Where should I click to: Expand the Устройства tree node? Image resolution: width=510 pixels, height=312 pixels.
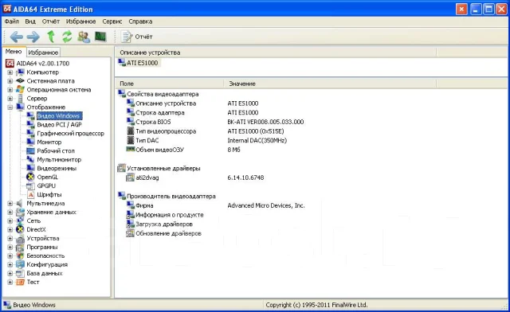(x=10, y=239)
